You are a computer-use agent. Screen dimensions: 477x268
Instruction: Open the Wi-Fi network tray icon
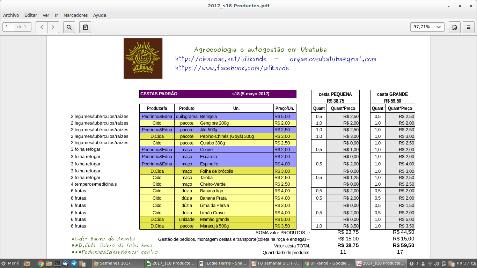coord(430,263)
